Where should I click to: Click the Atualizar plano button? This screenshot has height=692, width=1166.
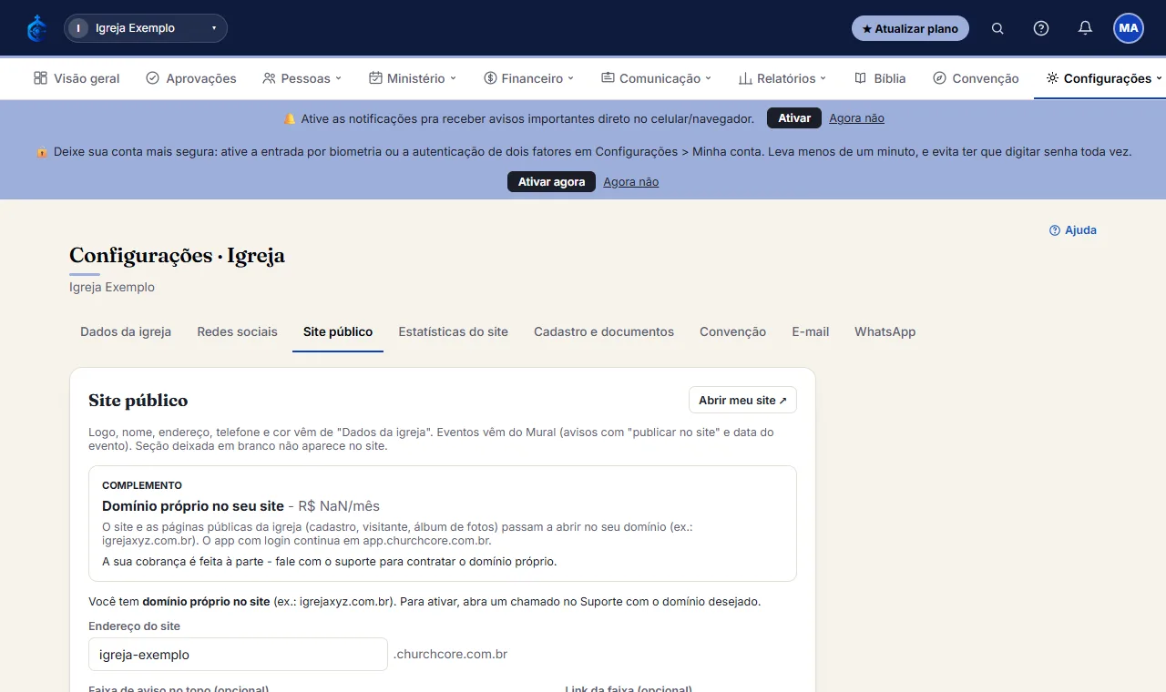pyautogui.click(x=910, y=28)
